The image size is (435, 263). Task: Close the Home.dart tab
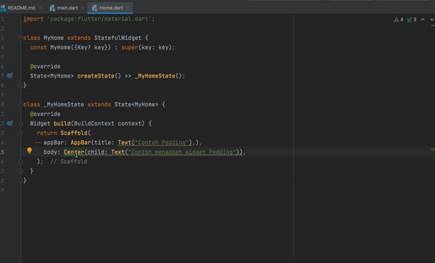[128, 8]
